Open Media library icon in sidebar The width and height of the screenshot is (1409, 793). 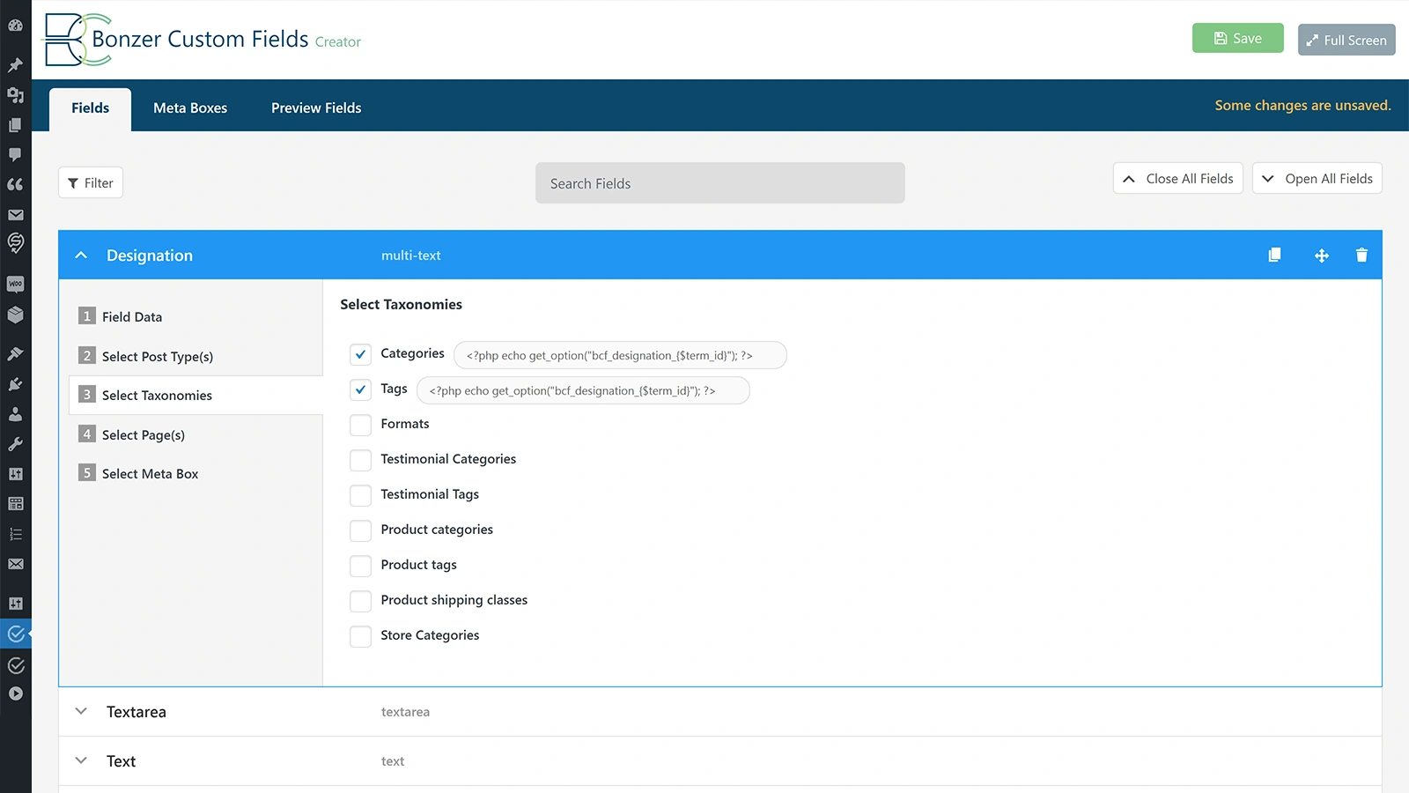click(x=15, y=95)
